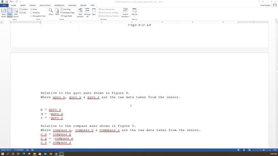Click text 'p = gyro_x' line
Viewport: 278px width, 156px height.
coord(51,110)
